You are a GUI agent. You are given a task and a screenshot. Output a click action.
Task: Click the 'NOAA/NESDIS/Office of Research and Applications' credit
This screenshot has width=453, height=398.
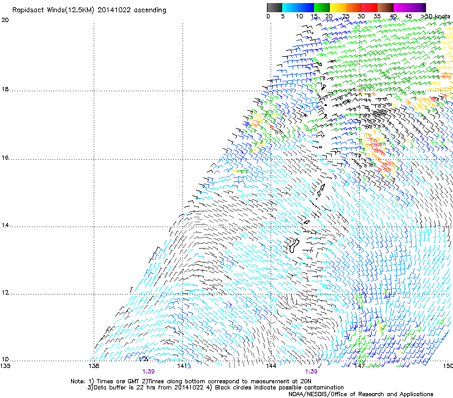point(361,394)
